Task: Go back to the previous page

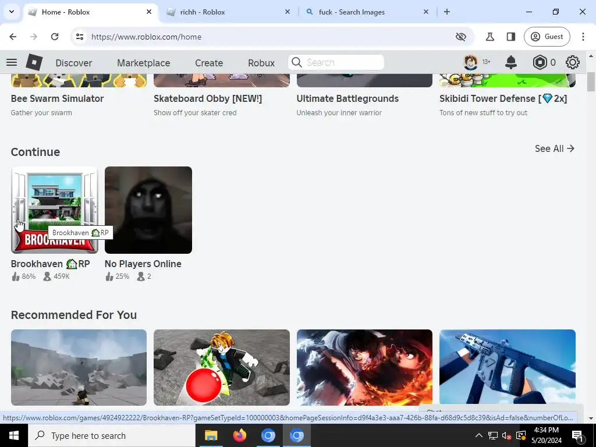Action: 13,37
